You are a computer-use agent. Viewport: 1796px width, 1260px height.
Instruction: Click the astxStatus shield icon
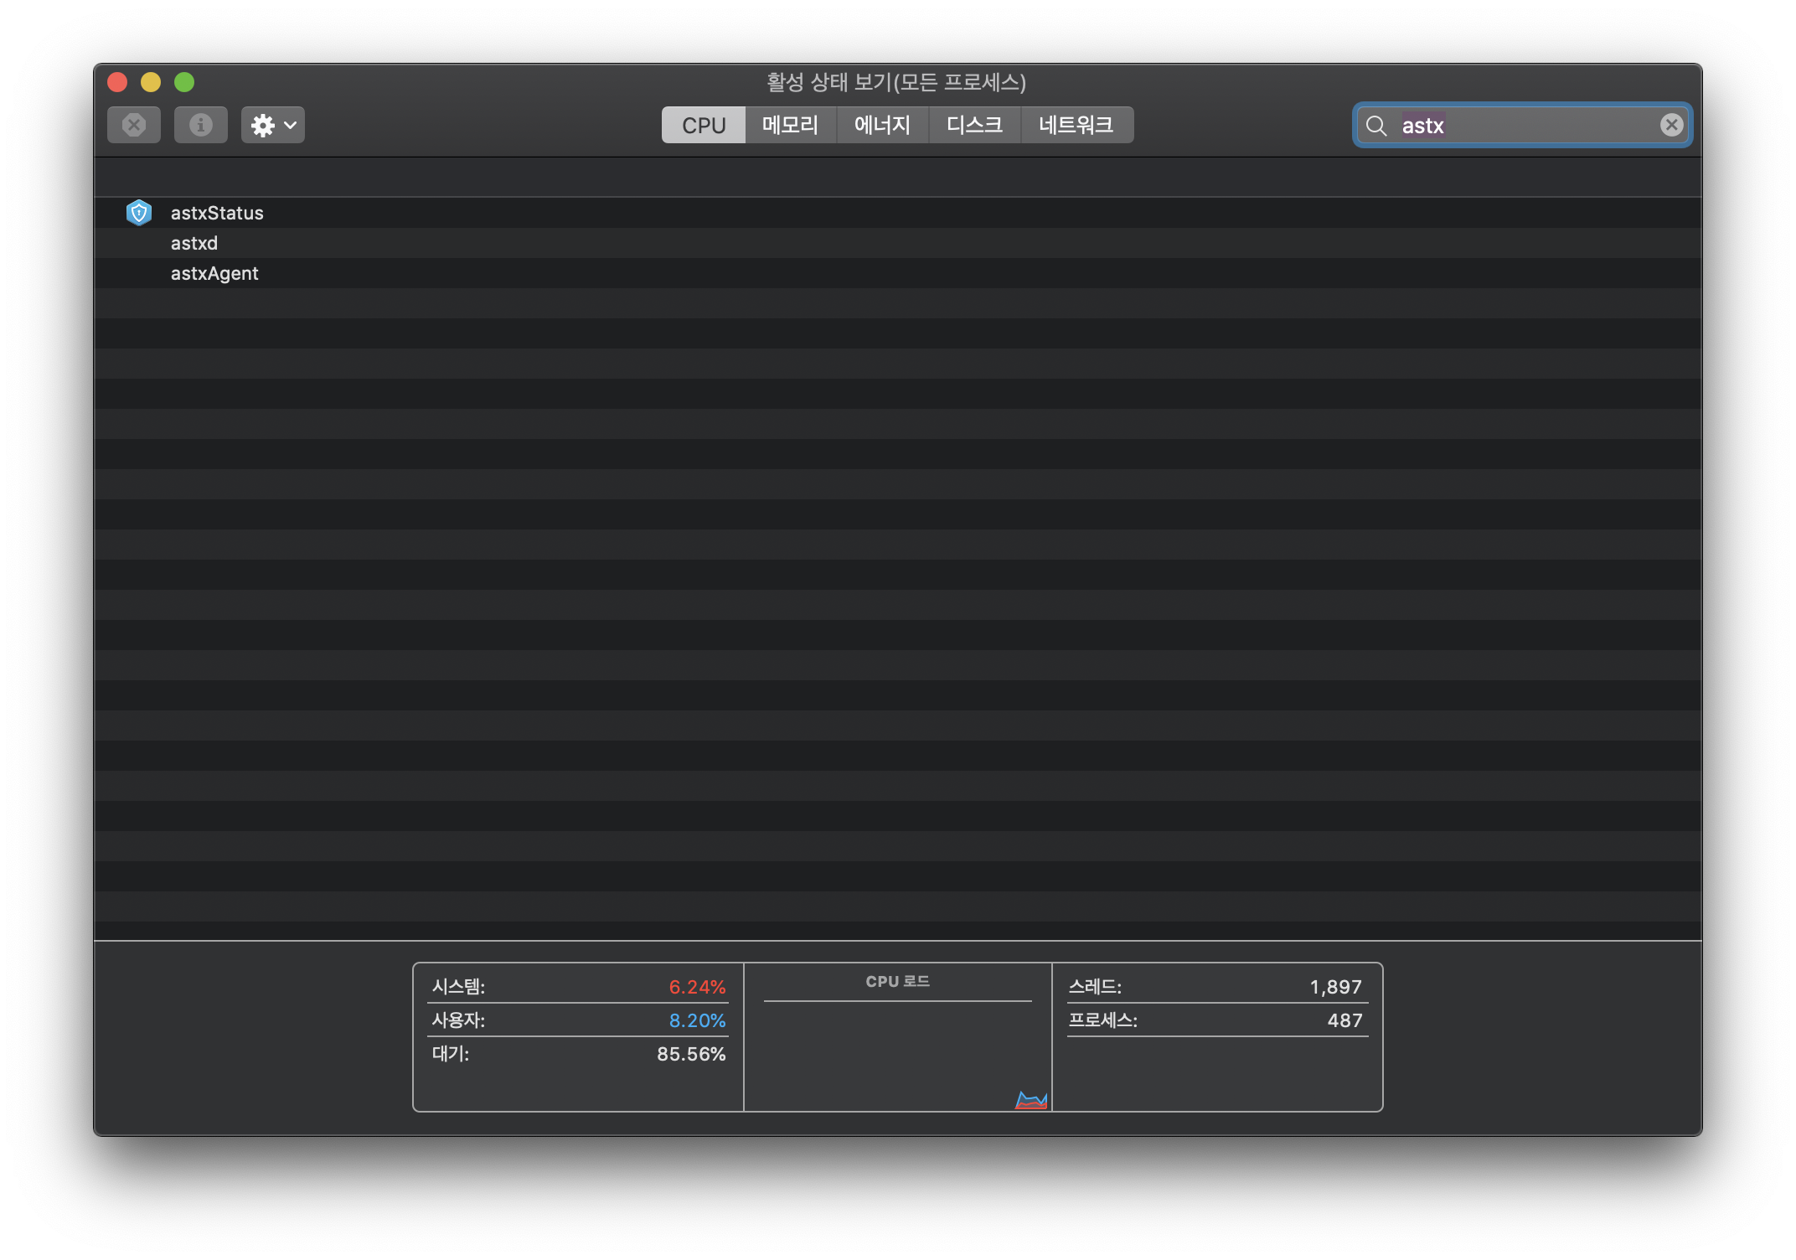pyautogui.click(x=139, y=213)
